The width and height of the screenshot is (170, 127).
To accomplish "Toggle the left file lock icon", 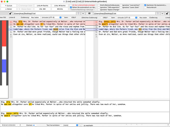I will tap(10, 13).
